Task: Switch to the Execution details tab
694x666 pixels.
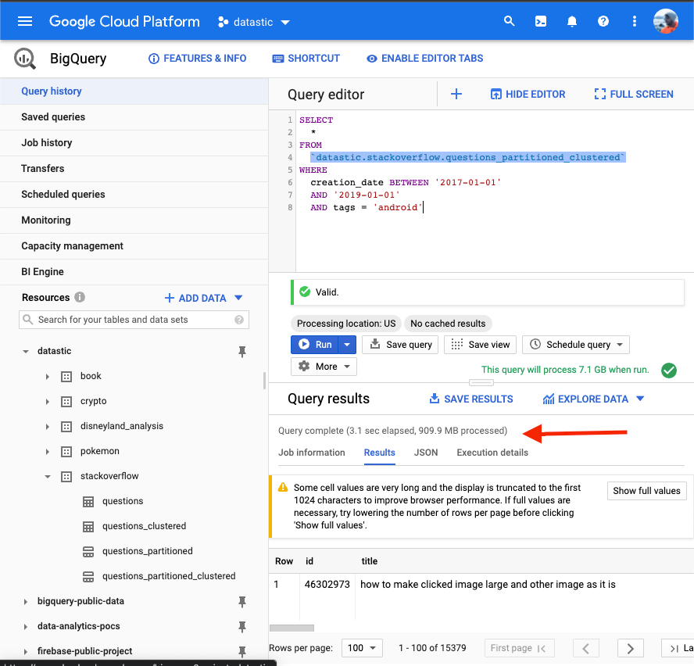Action: click(x=492, y=453)
